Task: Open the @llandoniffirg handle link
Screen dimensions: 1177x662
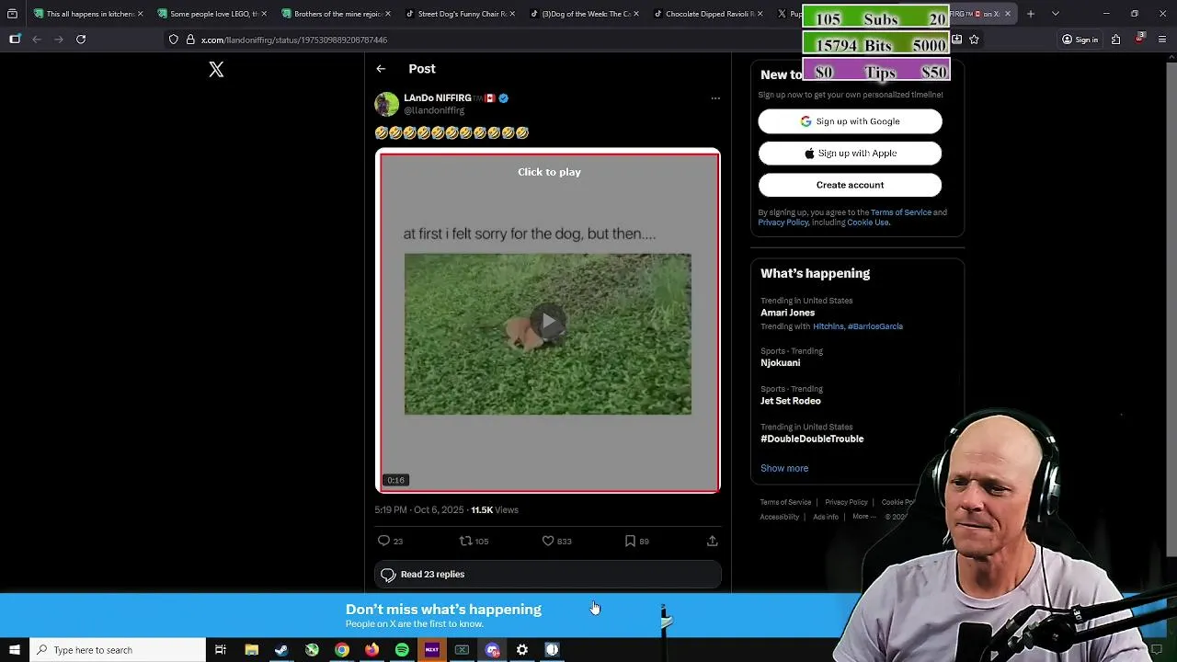Action: (434, 110)
